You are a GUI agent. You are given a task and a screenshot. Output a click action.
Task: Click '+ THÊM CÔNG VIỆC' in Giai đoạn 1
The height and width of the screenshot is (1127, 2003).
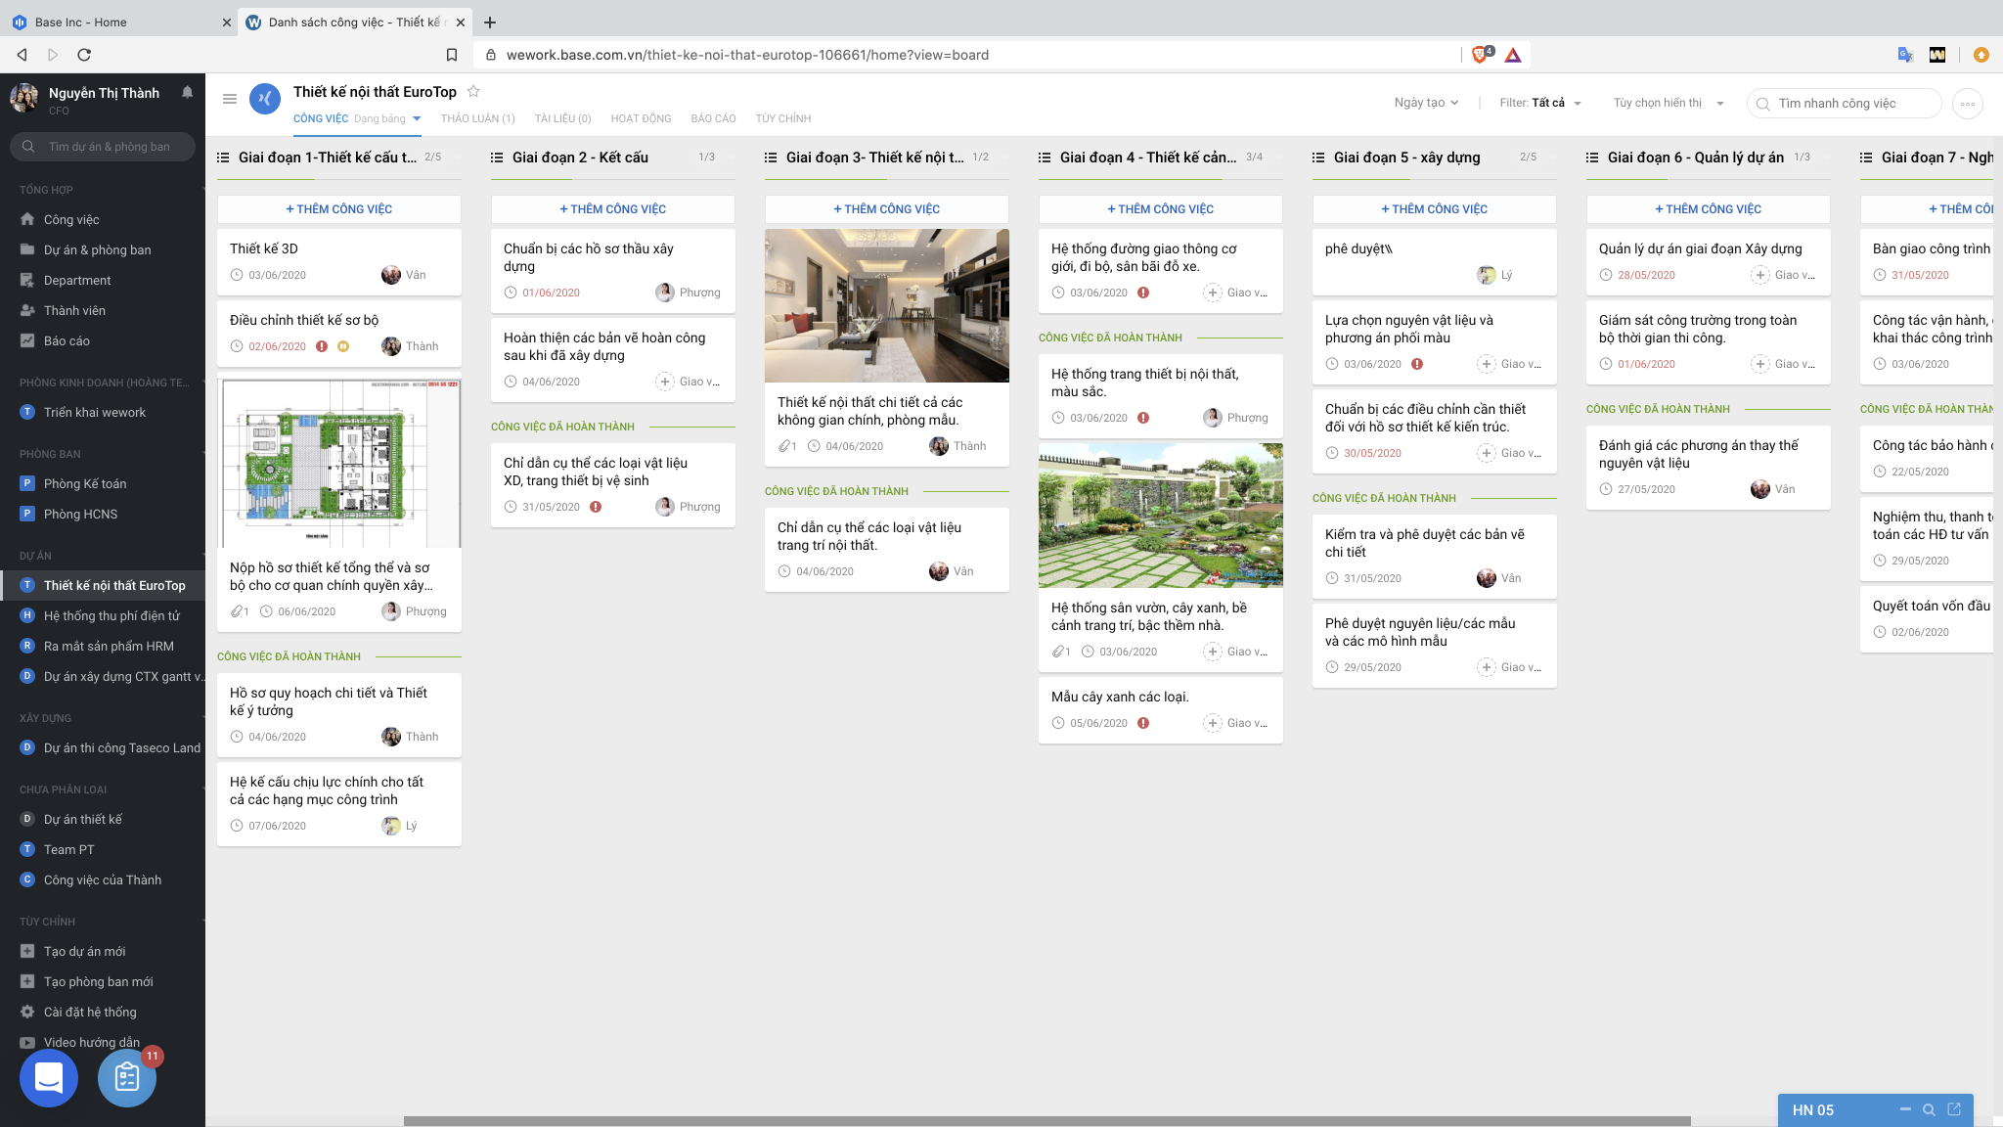click(x=338, y=208)
